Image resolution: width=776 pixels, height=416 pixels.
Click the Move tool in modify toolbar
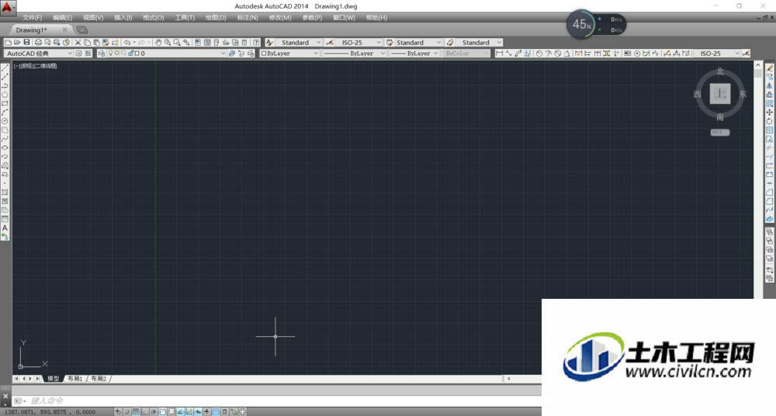pyautogui.click(x=770, y=113)
